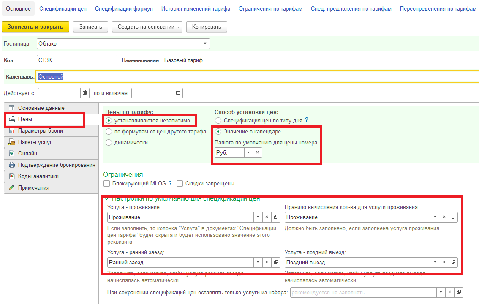Screen dimensions: 479x304
Task: Clear the Ранний заезд service field
Action: (x=267, y=262)
